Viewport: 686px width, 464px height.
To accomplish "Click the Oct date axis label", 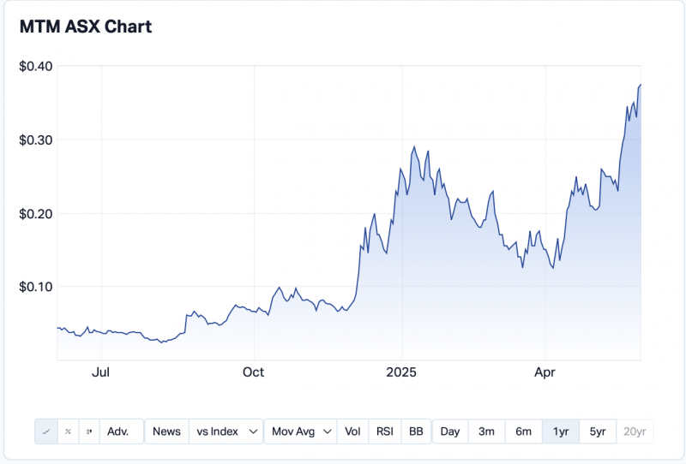I will point(253,372).
